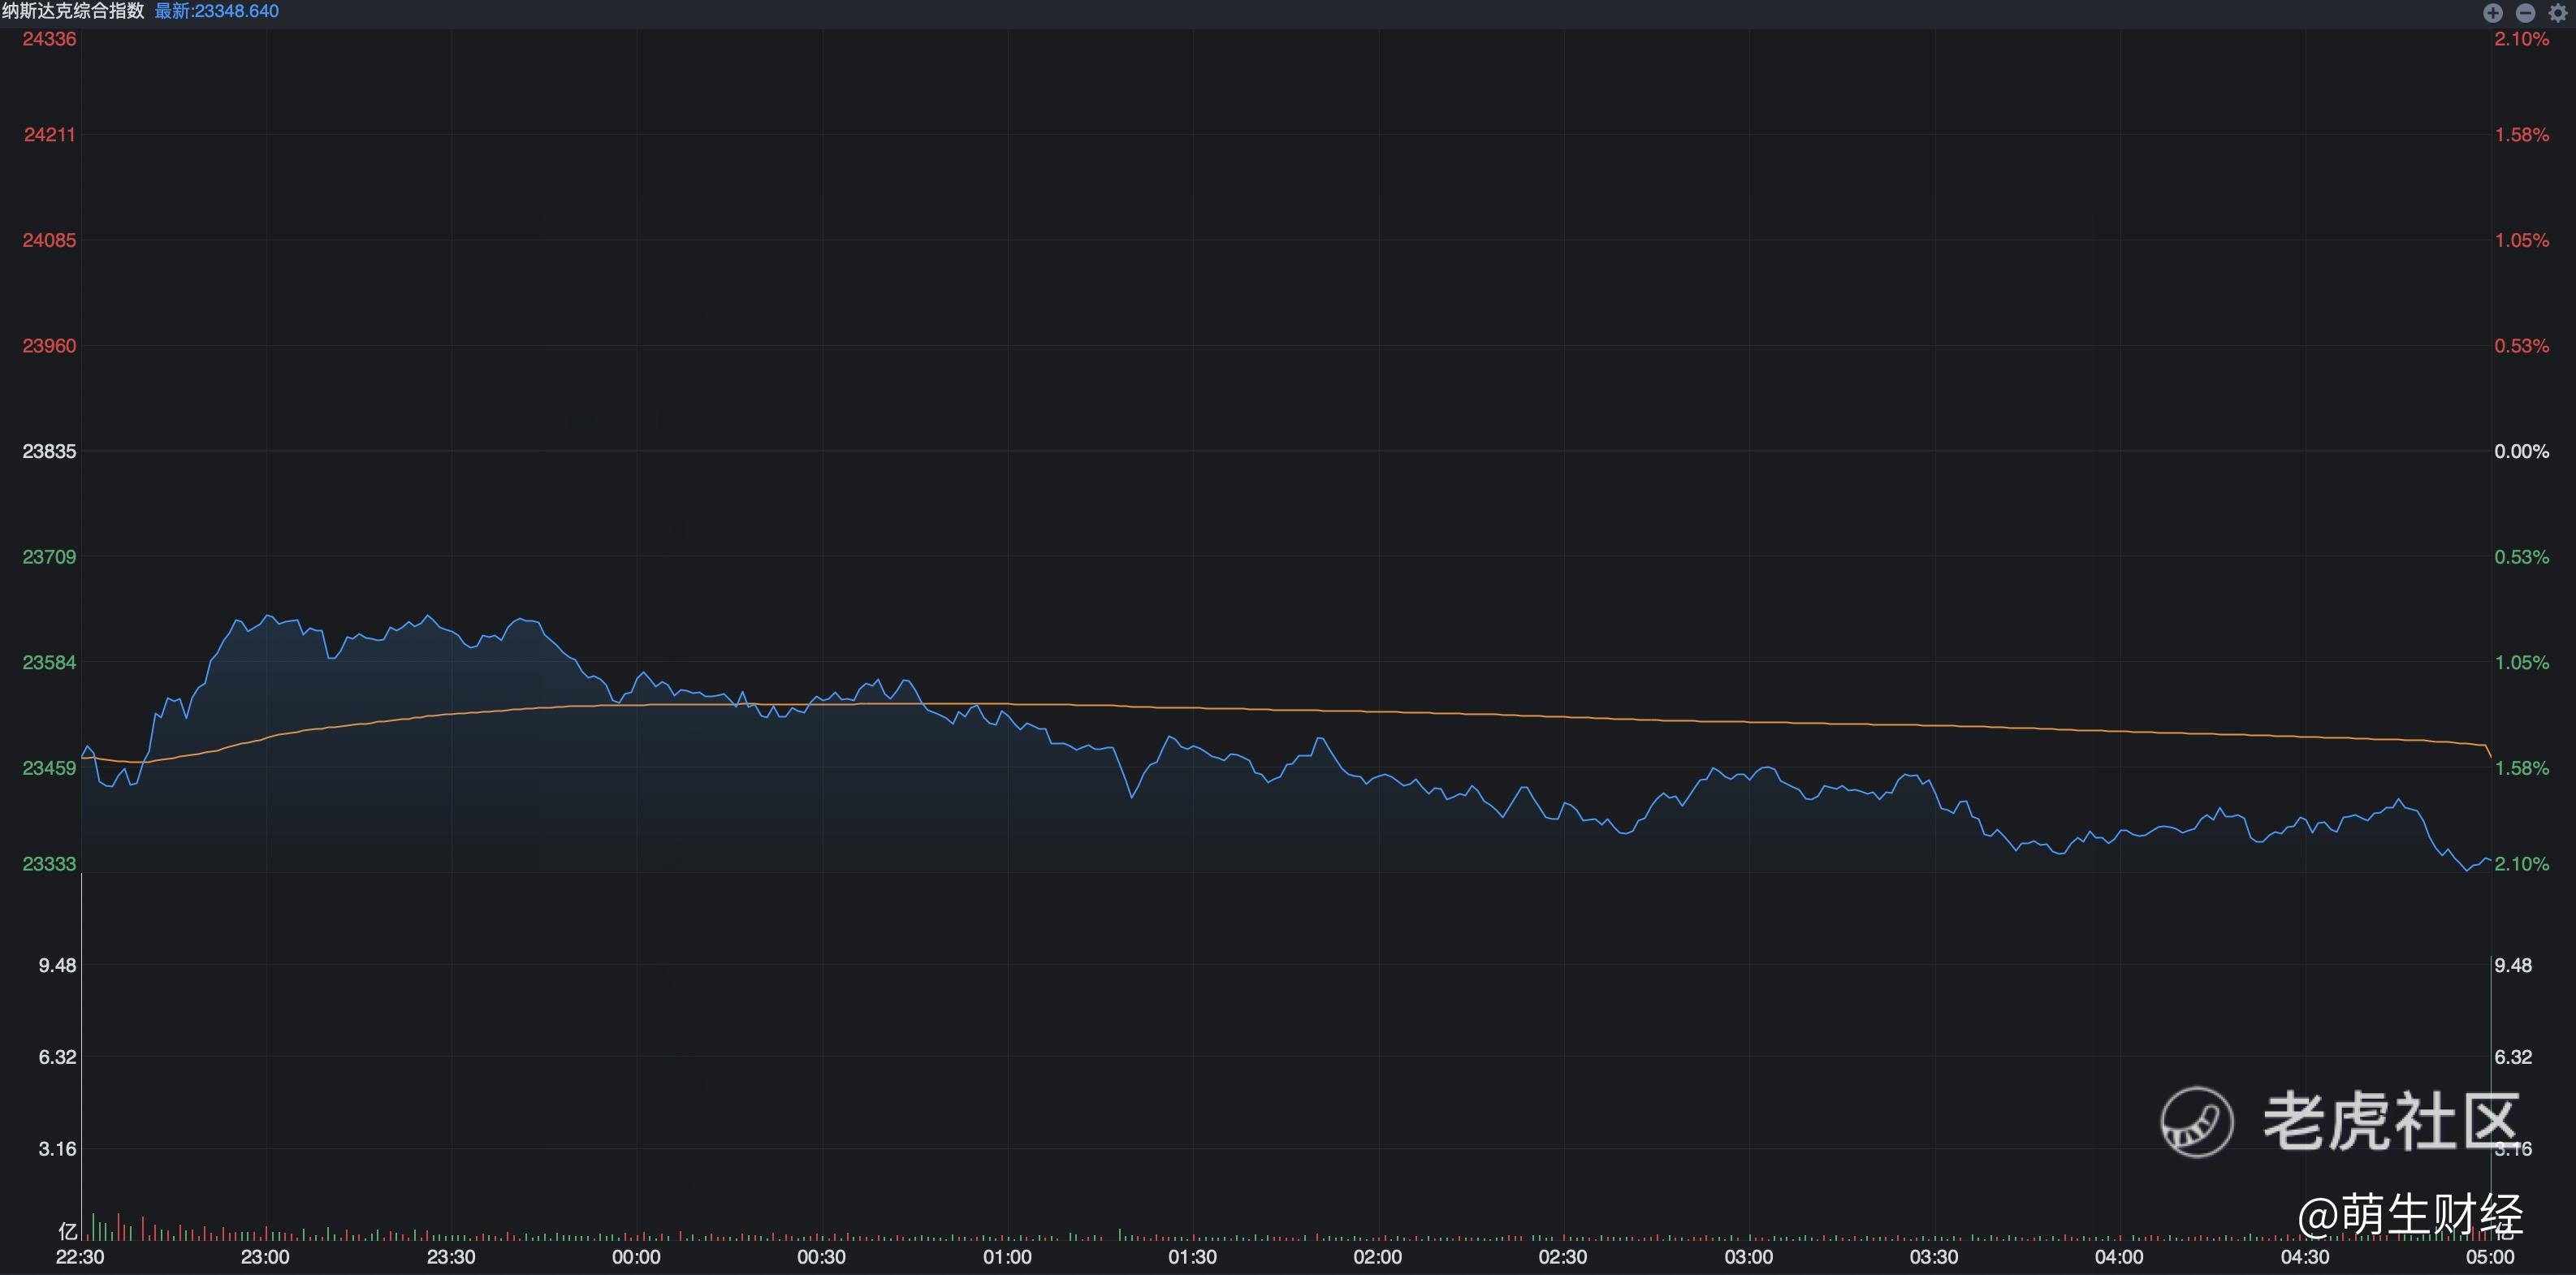Click the 老虎社区 watermark text
This screenshot has height=1275, width=2576.
point(2390,1122)
